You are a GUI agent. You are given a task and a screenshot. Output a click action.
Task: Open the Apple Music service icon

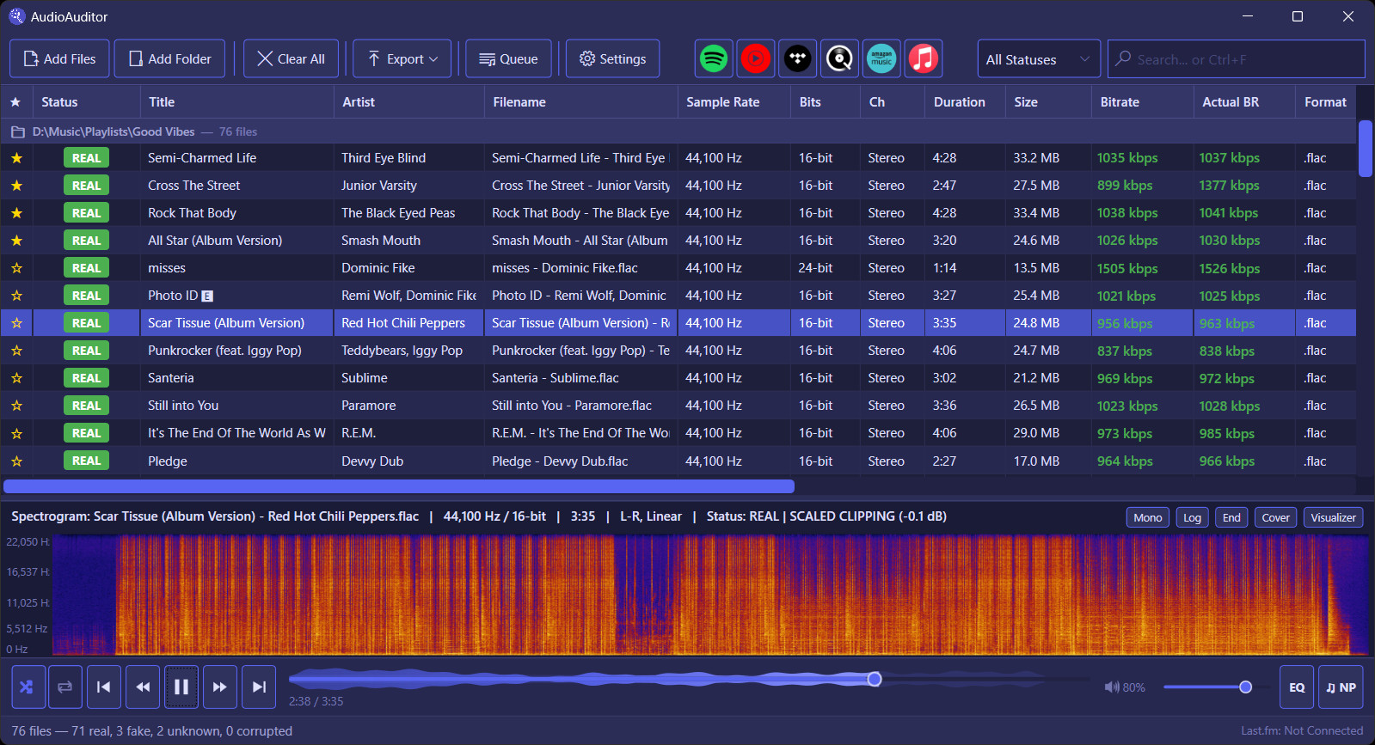point(924,58)
